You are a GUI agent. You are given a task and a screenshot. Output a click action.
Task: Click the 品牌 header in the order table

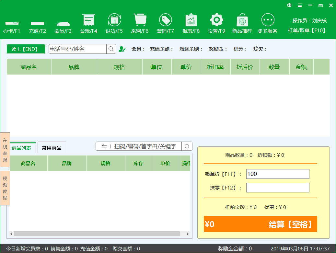click(x=74, y=67)
